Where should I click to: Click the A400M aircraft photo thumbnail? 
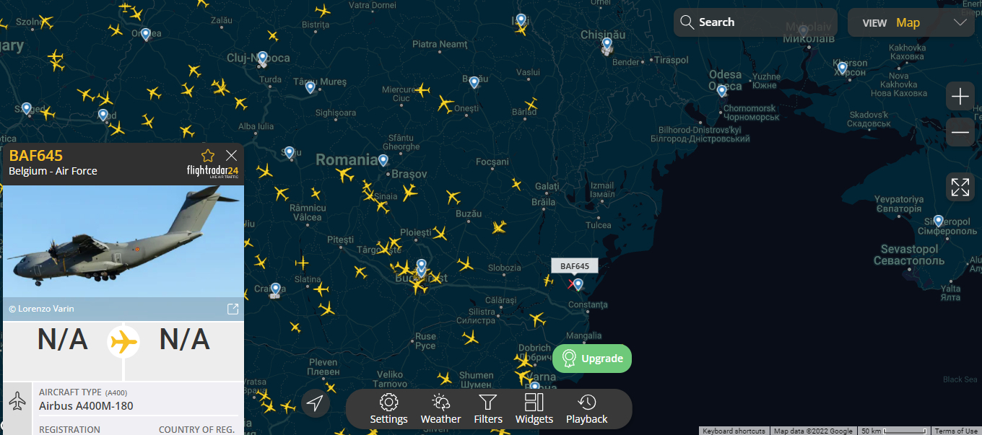pos(123,242)
